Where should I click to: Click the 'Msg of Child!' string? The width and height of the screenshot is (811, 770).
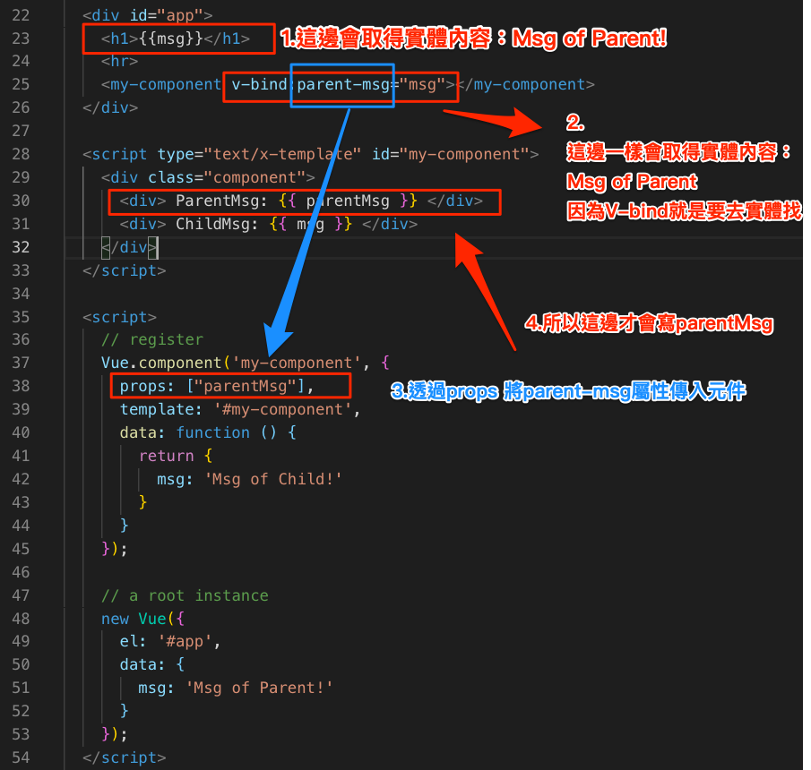pos(273,479)
